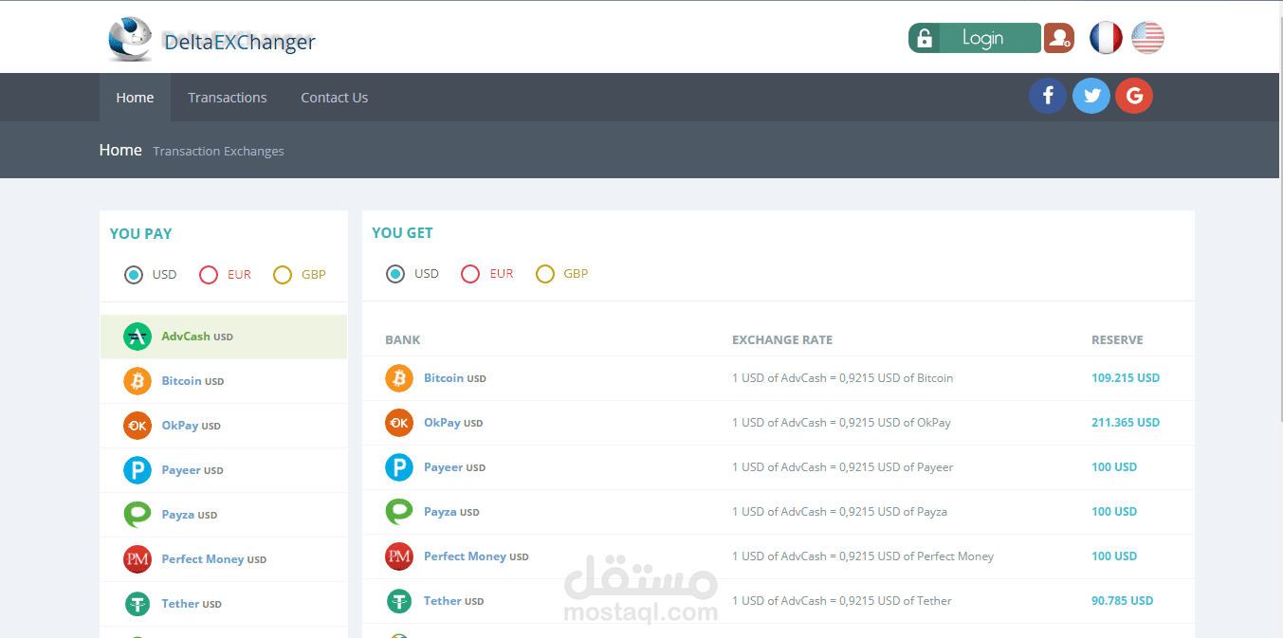
Task: Click the Twitter social icon
Action: pos(1091,96)
